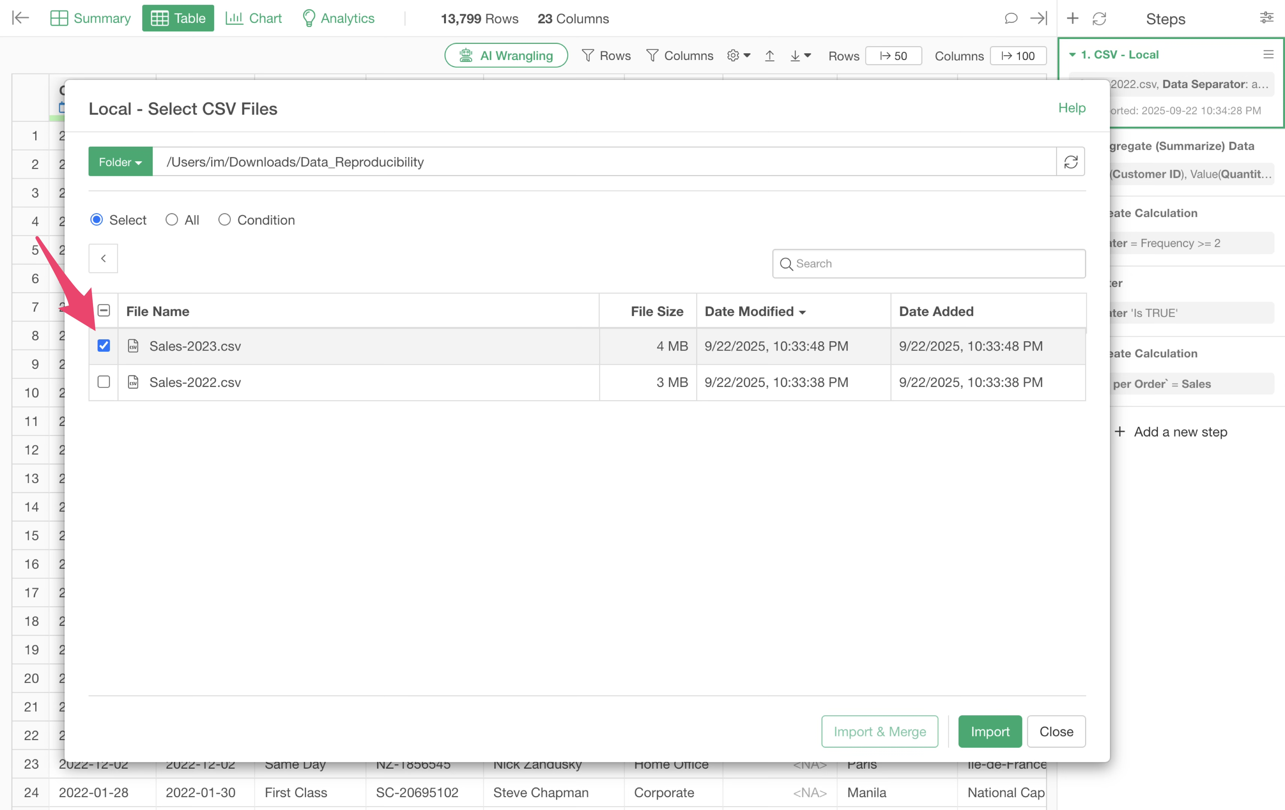The width and height of the screenshot is (1285, 810).
Task: Click the collapse left panel arrow icon
Action: pos(20,18)
